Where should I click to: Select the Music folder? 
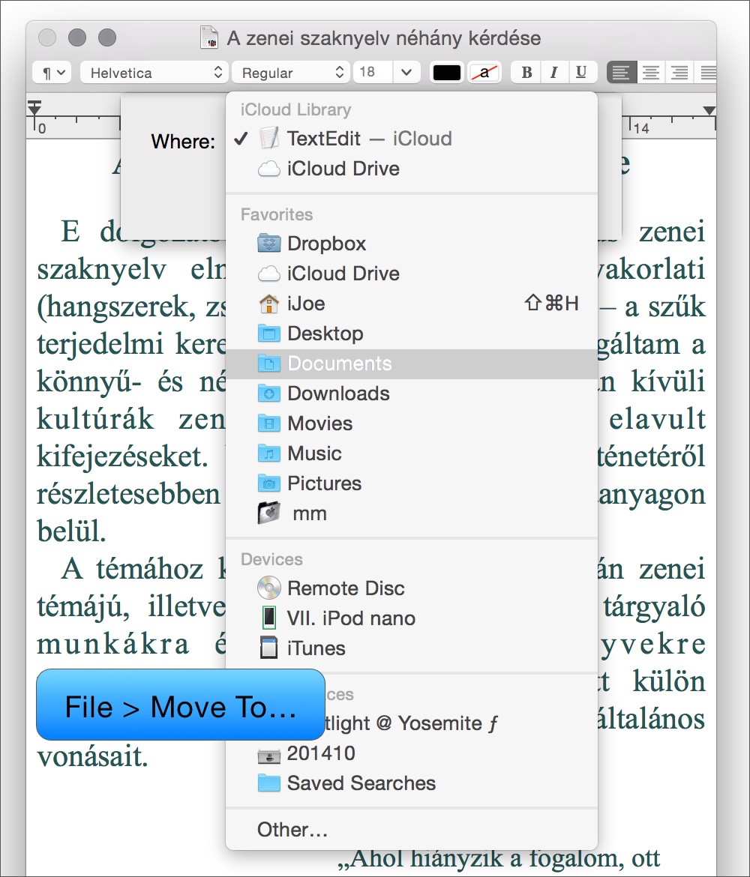pyautogui.click(x=412, y=453)
